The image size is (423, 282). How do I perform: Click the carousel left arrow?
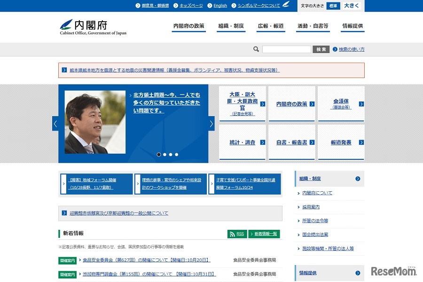(55, 123)
